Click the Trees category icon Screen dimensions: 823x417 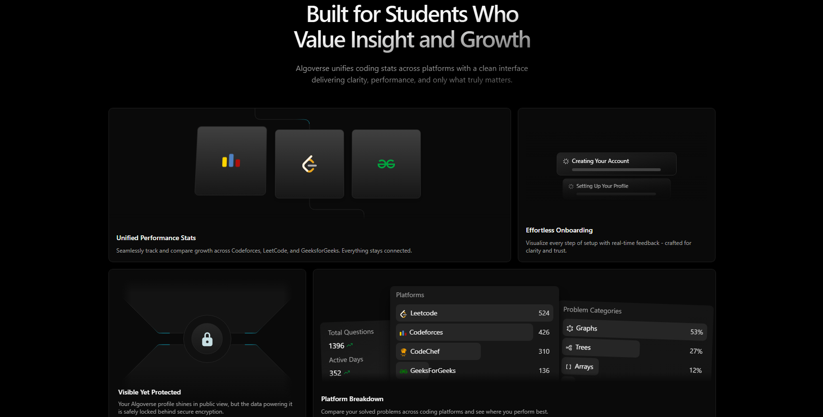(x=569, y=347)
